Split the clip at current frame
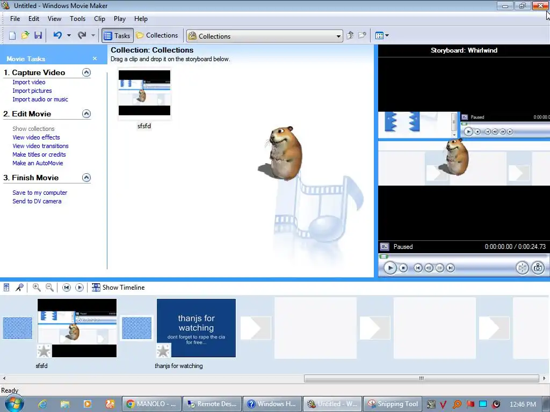 coord(522,268)
